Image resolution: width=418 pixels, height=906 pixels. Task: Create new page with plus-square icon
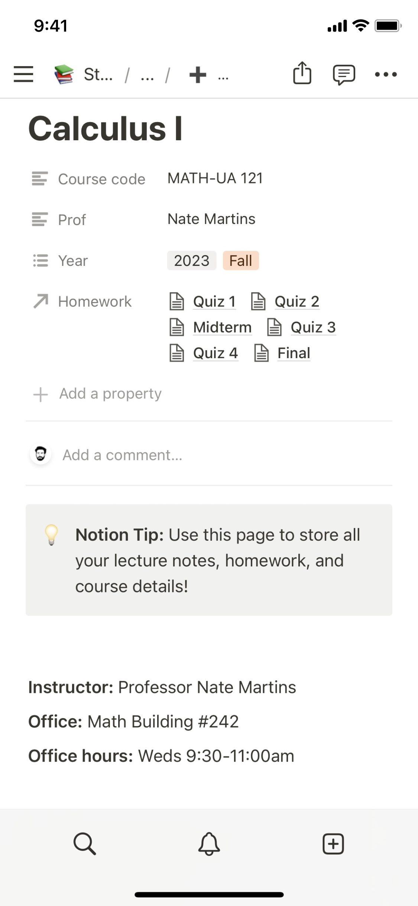333,844
